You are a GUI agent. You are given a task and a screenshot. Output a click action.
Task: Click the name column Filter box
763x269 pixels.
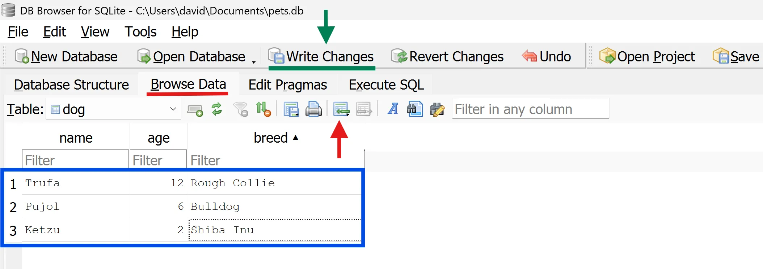click(x=75, y=160)
